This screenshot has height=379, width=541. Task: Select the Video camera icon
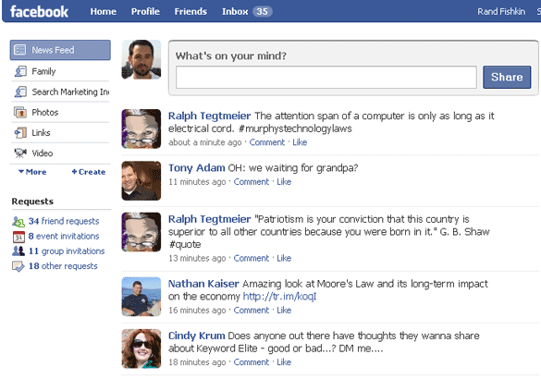20,153
